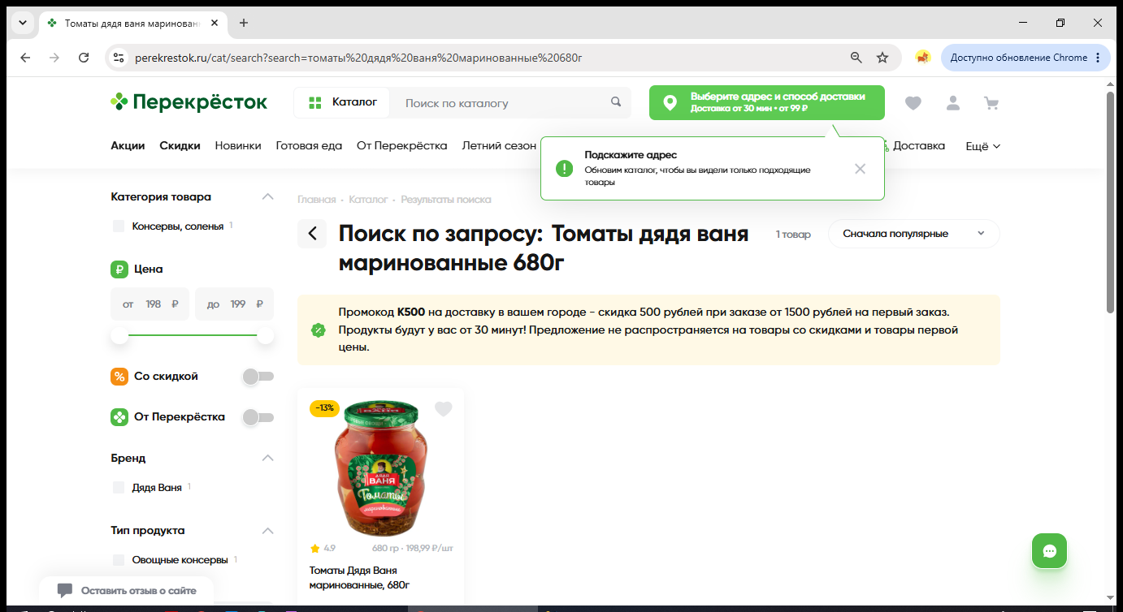Click Оставить отзыв о сайте button
This screenshot has width=1123, height=612.
coord(127,591)
